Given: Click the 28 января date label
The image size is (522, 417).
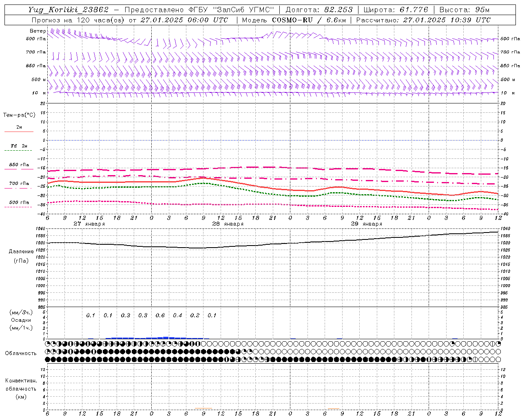Looking at the screenshot, I should tap(228, 224).
